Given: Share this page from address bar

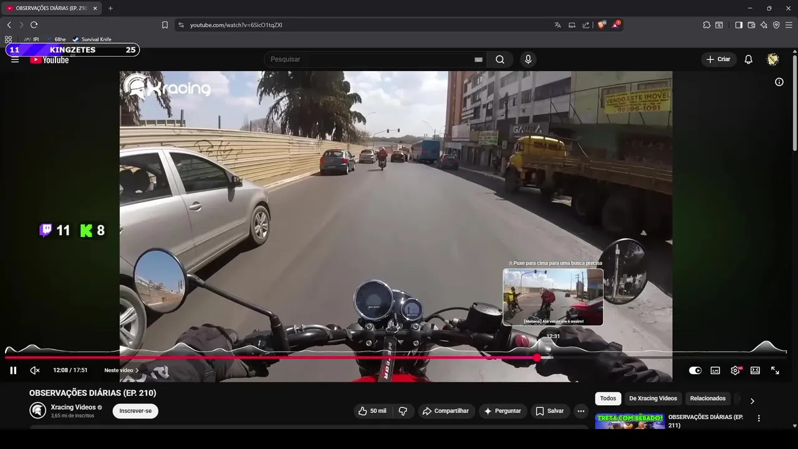Looking at the screenshot, I should (586, 25).
